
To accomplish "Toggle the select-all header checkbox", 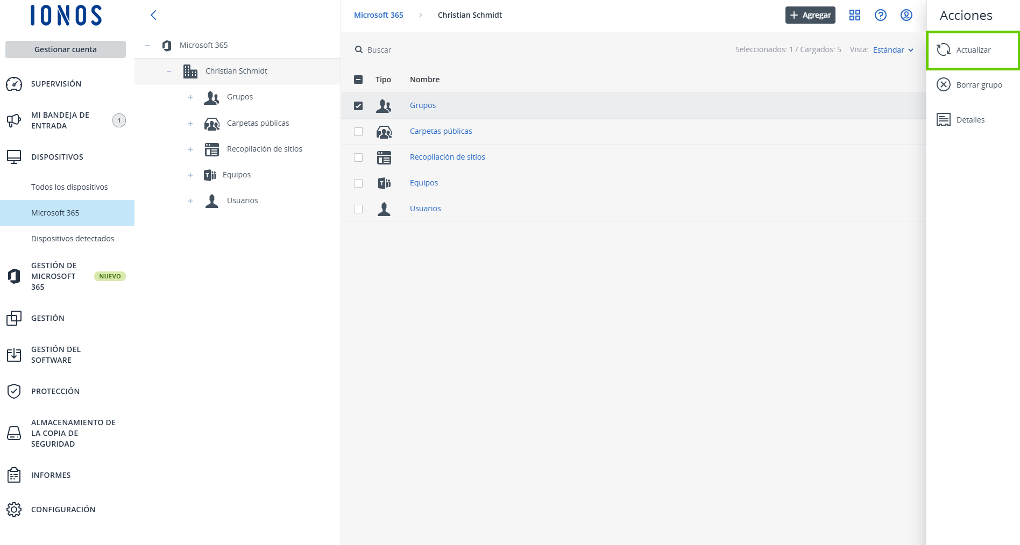I will tap(358, 80).
